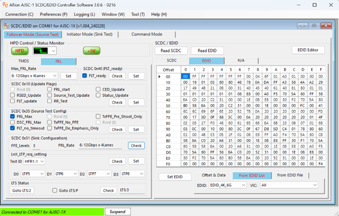
Task: Toggle the green +5V button
Action: tap(91, 51)
